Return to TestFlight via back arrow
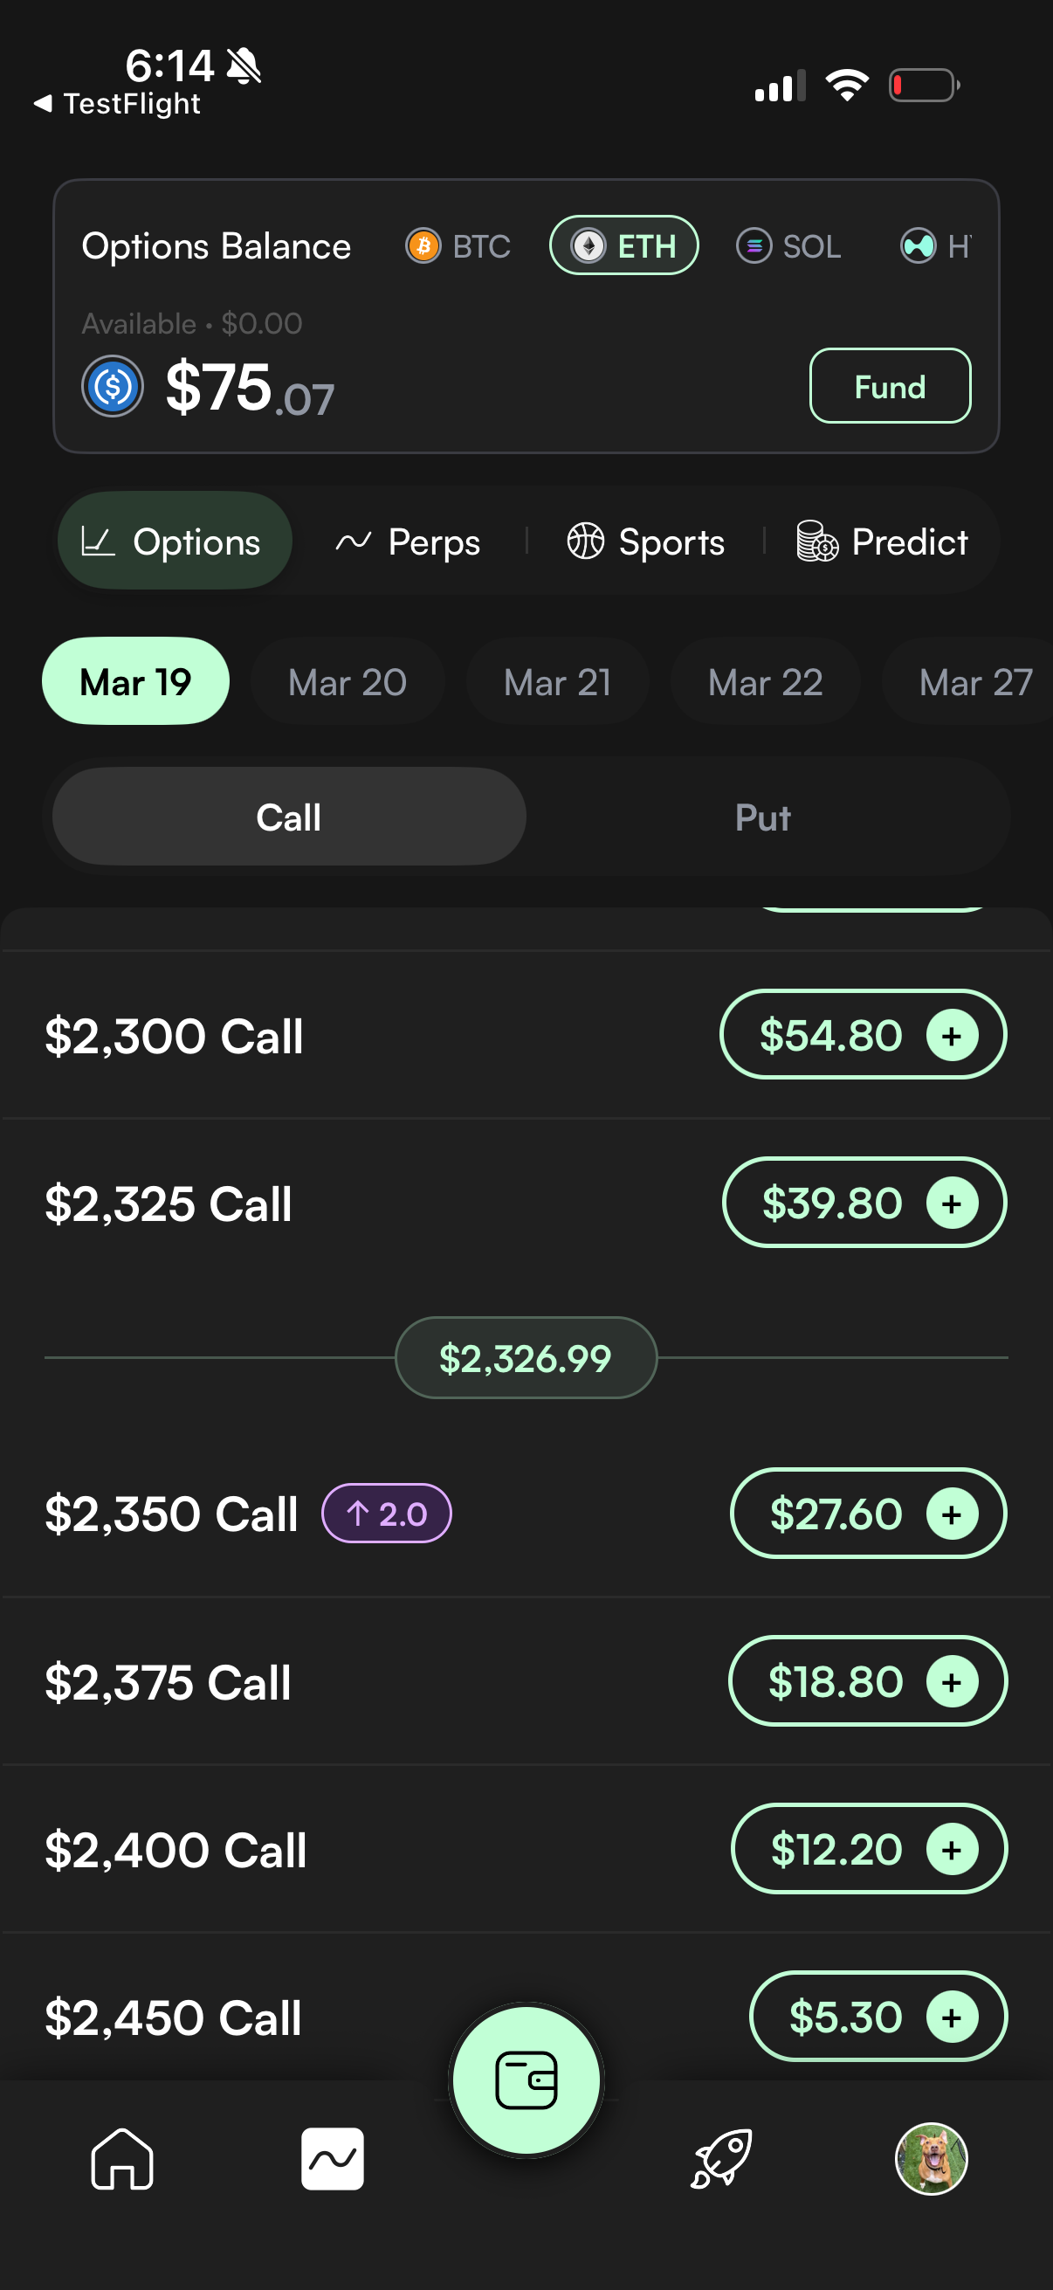This screenshot has height=2290, width=1053. pyautogui.click(x=42, y=104)
